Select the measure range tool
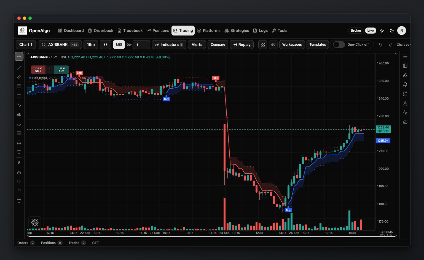 point(19,143)
